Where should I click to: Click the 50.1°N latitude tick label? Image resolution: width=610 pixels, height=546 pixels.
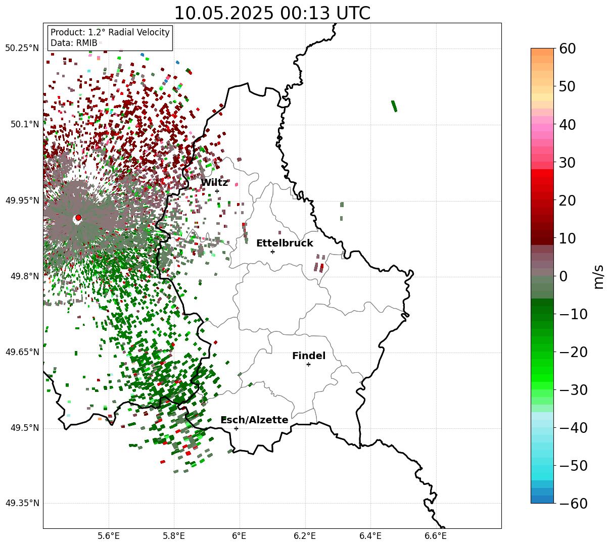(24, 124)
